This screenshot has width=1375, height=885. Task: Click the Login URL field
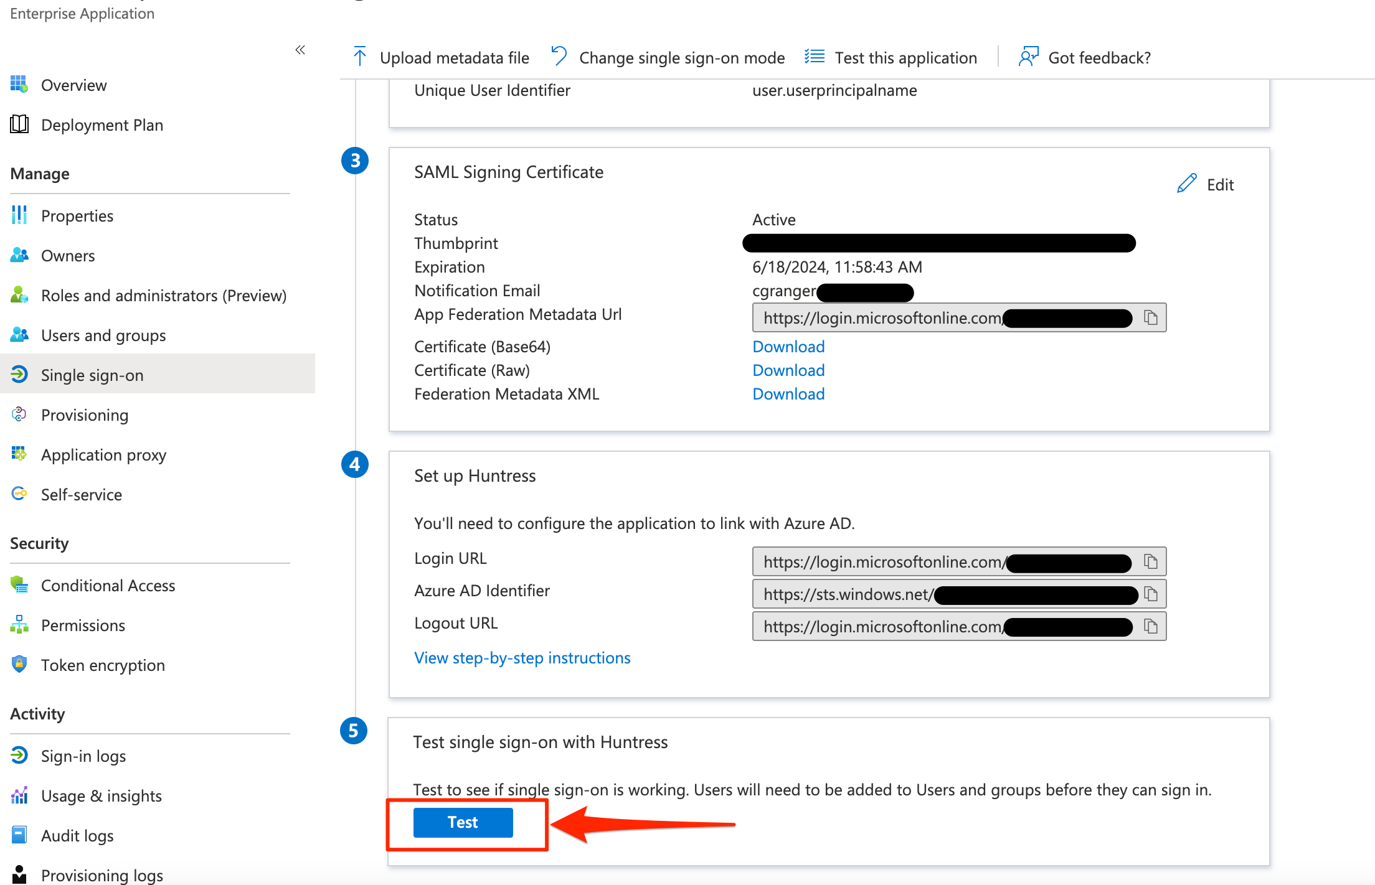(959, 561)
